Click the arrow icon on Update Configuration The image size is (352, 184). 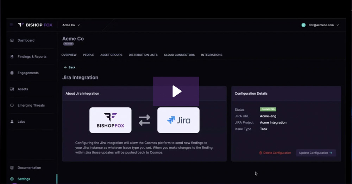pyautogui.click(x=331, y=153)
